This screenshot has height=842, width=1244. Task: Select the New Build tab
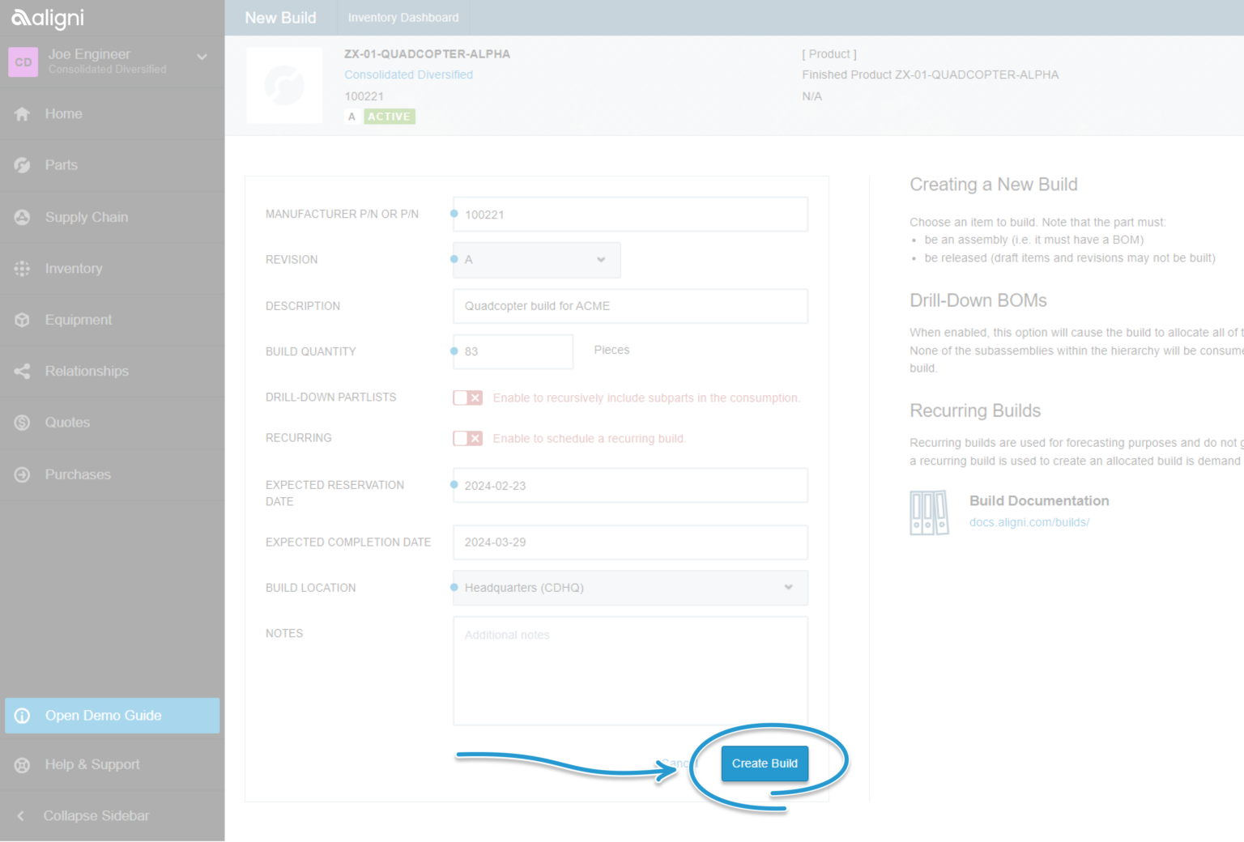point(280,17)
